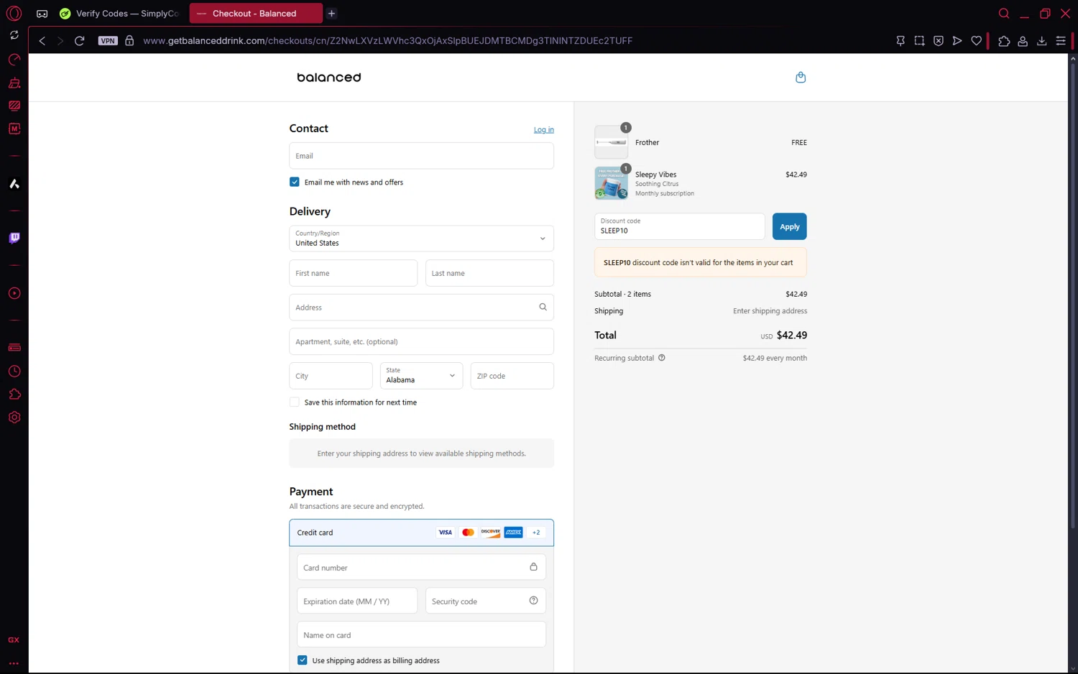Focus the ZIP code field
The image size is (1078, 674).
pyautogui.click(x=512, y=376)
